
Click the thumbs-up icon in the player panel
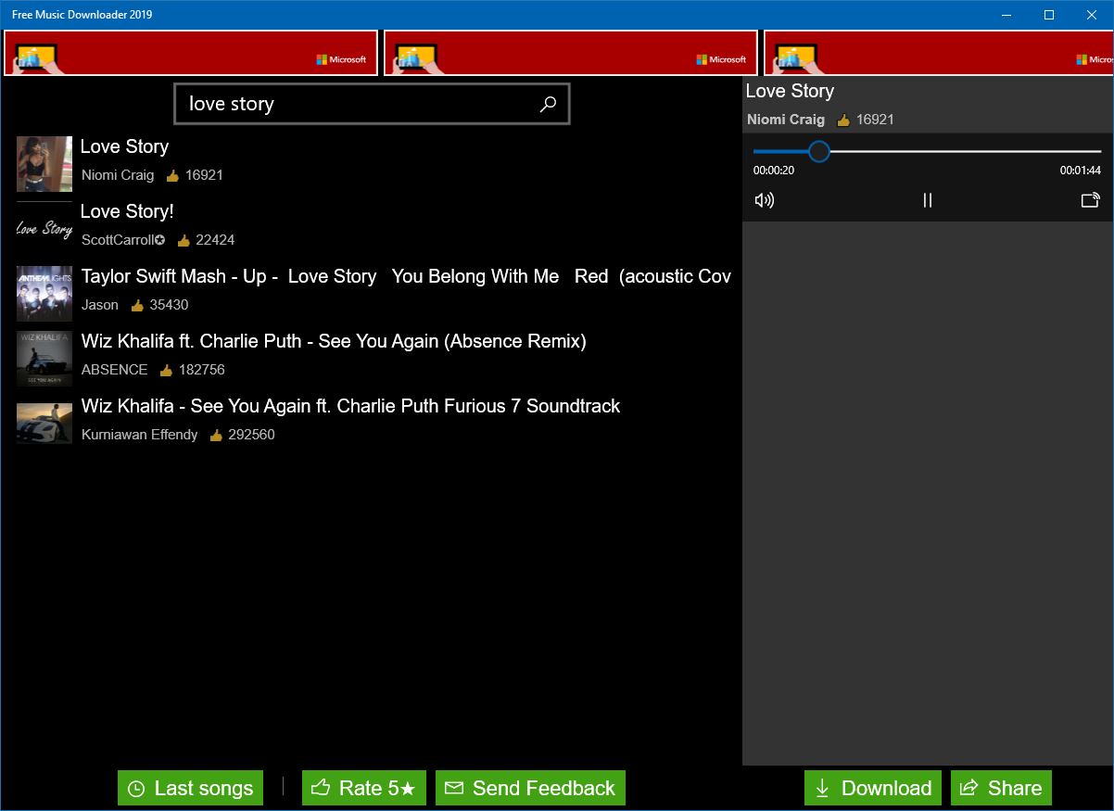843,119
